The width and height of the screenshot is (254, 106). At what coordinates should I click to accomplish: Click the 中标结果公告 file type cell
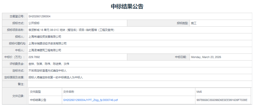[x=38, y=100]
